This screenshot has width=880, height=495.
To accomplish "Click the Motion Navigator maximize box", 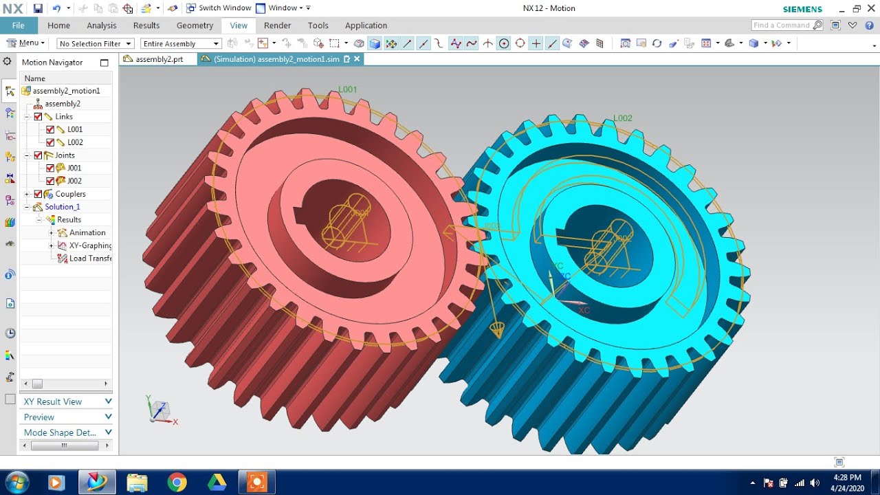I will [x=104, y=63].
